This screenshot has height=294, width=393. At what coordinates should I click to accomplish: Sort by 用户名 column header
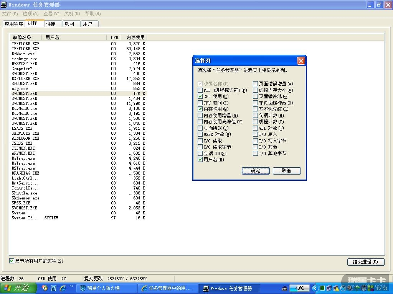point(74,37)
